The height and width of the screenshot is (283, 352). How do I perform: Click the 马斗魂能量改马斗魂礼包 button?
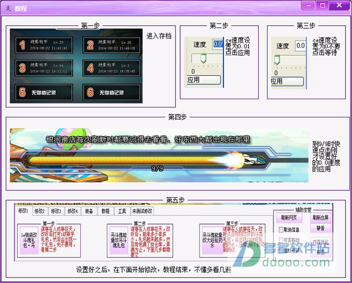point(119,240)
